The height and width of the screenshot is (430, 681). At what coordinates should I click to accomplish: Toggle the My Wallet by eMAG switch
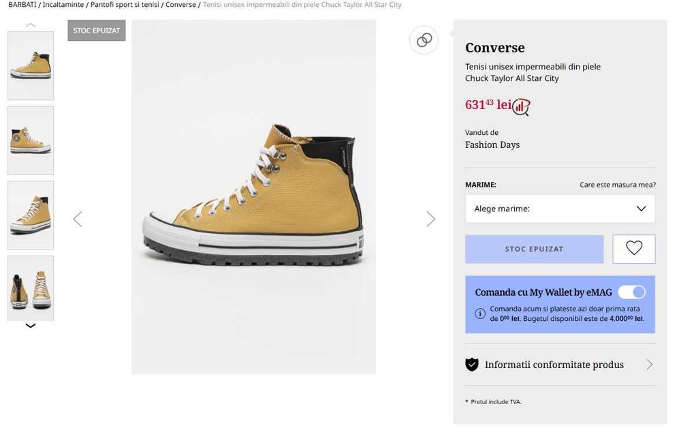(631, 292)
